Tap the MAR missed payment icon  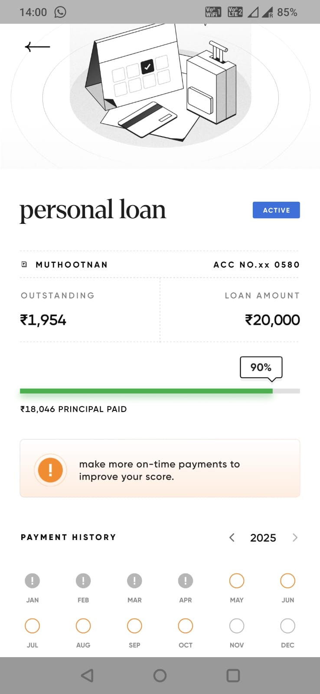134,580
